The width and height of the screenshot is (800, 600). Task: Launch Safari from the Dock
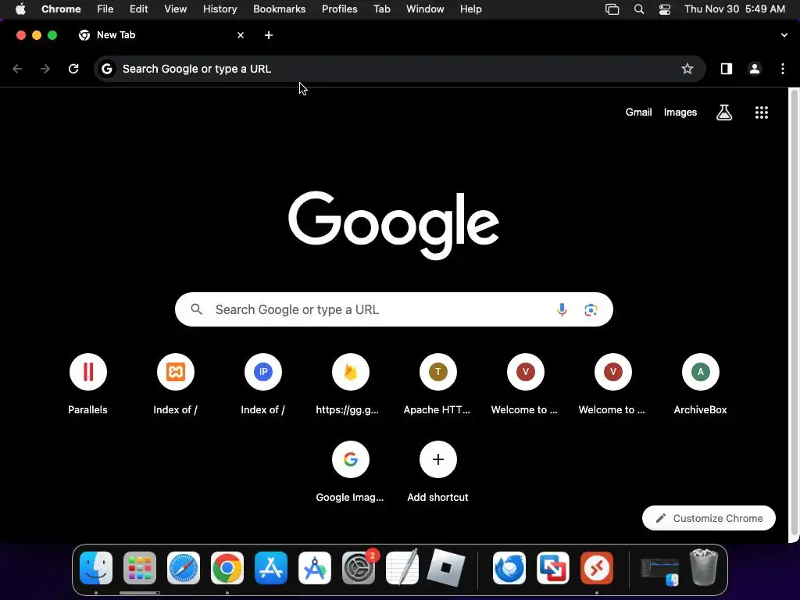(x=184, y=568)
